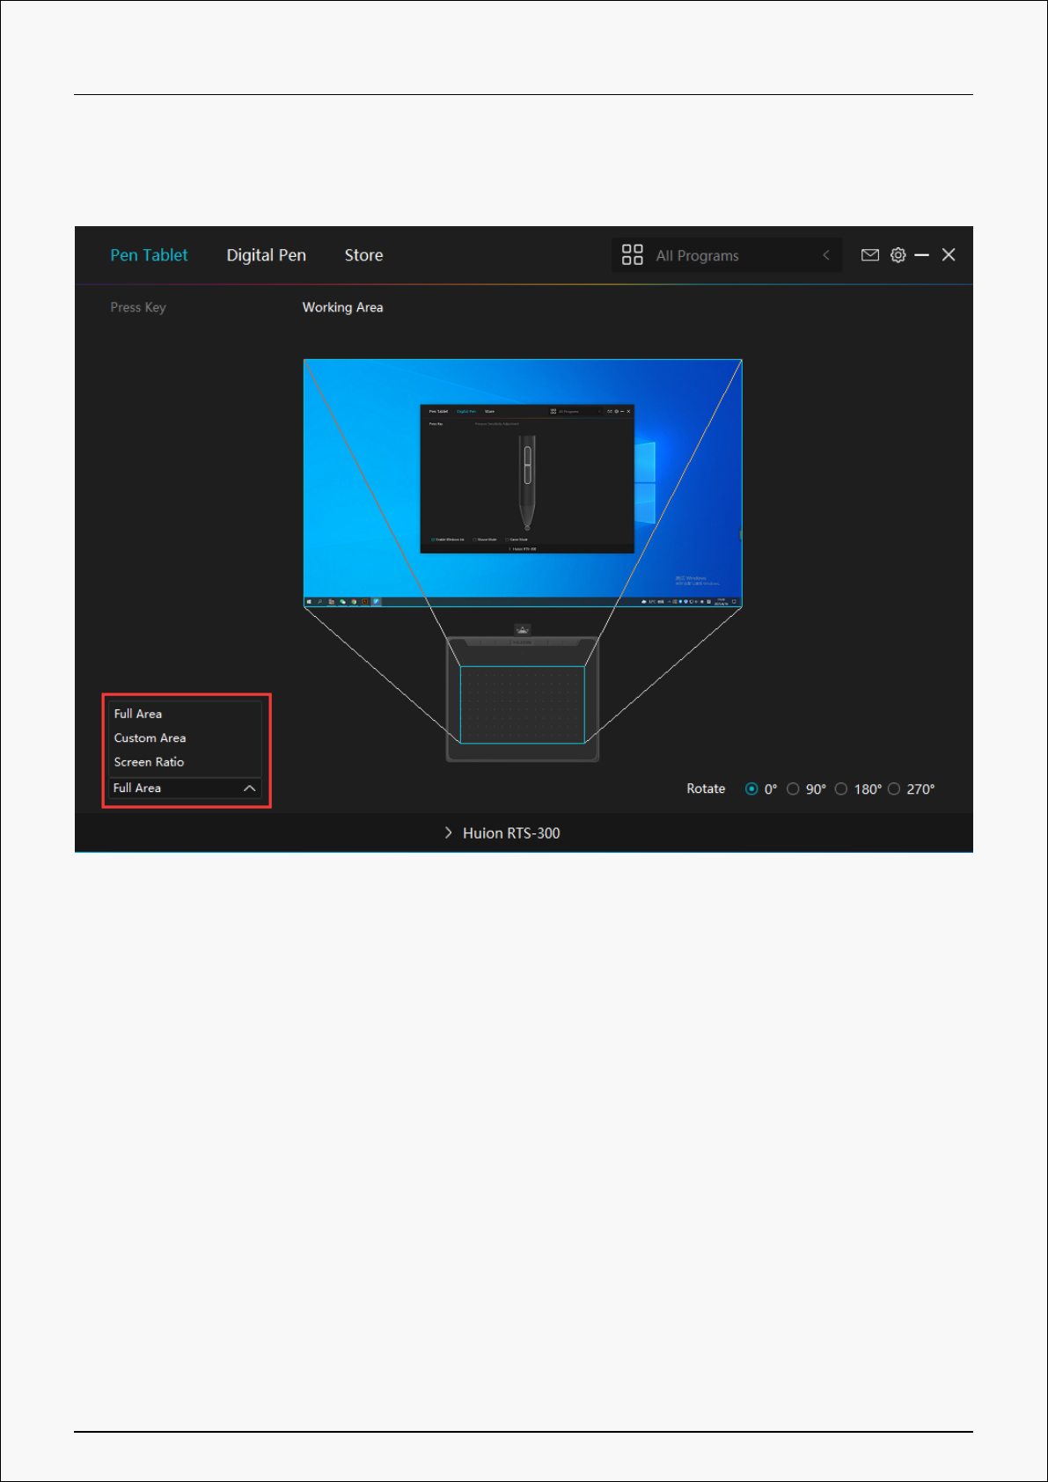The height and width of the screenshot is (1482, 1048).
Task: Select the Pen Tablet tab
Action: point(149,255)
